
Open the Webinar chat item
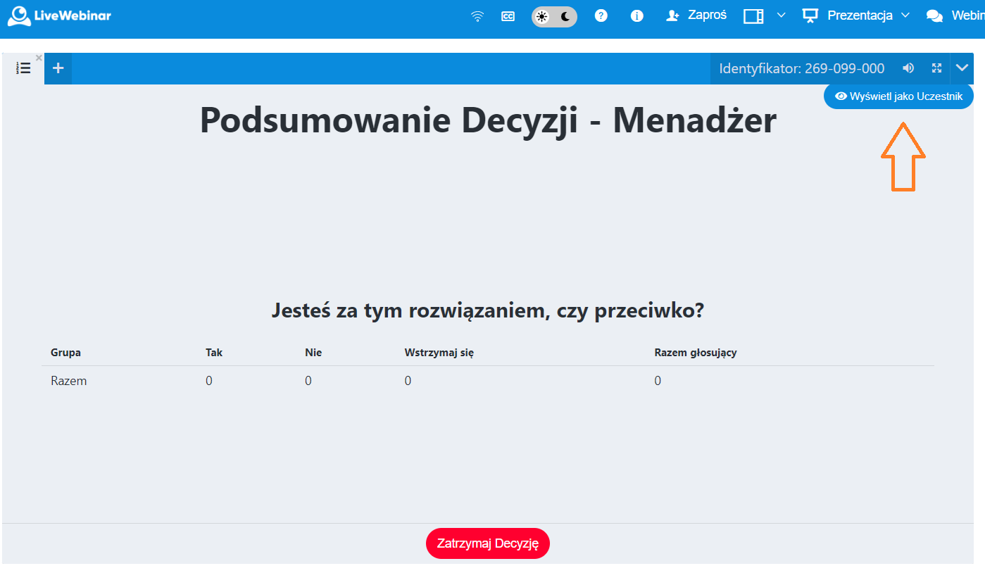click(955, 15)
